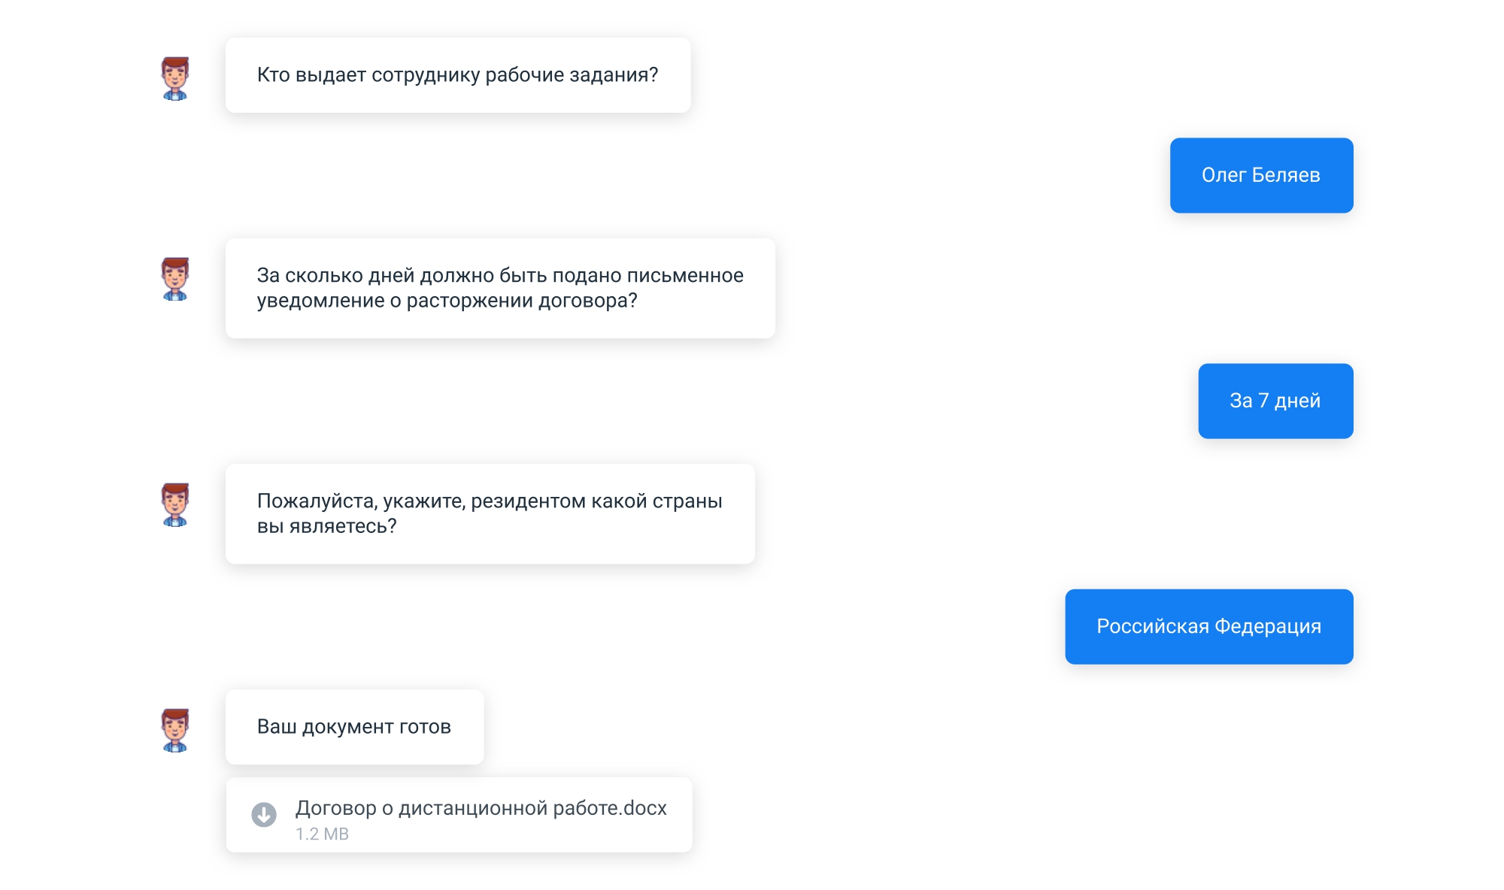This screenshot has width=1504, height=890.
Task: Click the '1.2 MB' file size label
Action: click(322, 834)
